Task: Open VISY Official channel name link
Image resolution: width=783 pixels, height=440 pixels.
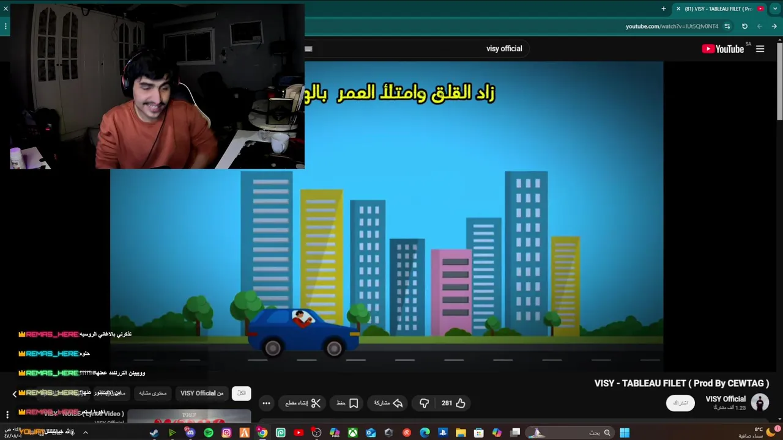Action: (725, 399)
